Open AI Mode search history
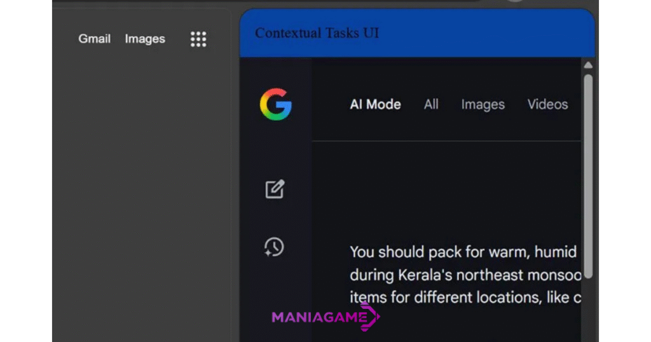The image size is (651, 342). click(274, 247)
